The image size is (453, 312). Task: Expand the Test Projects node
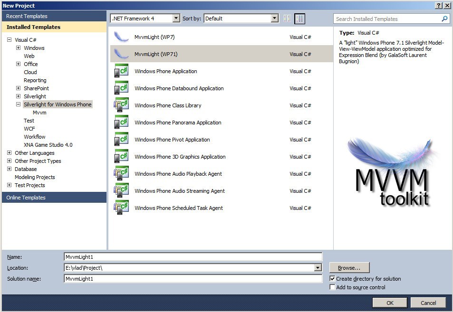click(x=9, y=185)
